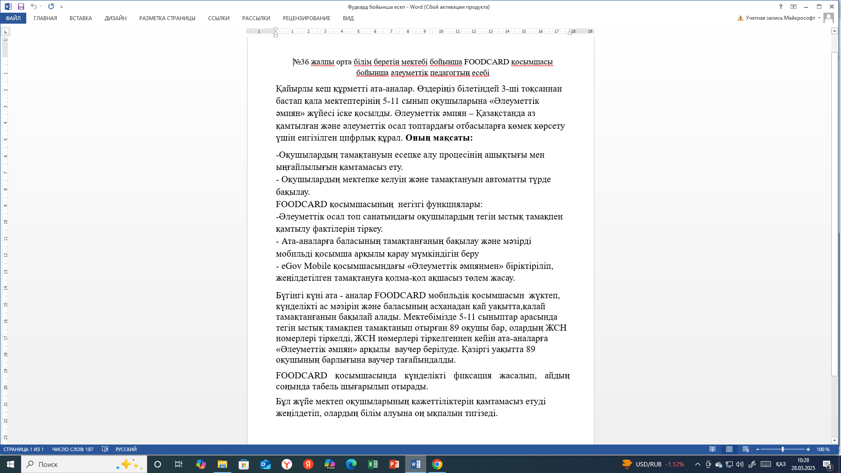Open the РАЗМЕТКА СТРАНИЦЫ tab
The image size is (841, 473).
(x=167, y=18)
